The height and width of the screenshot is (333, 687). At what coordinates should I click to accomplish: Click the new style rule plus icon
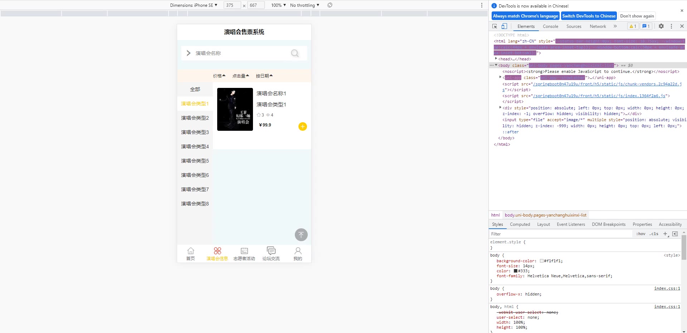[x=666, y=234]
